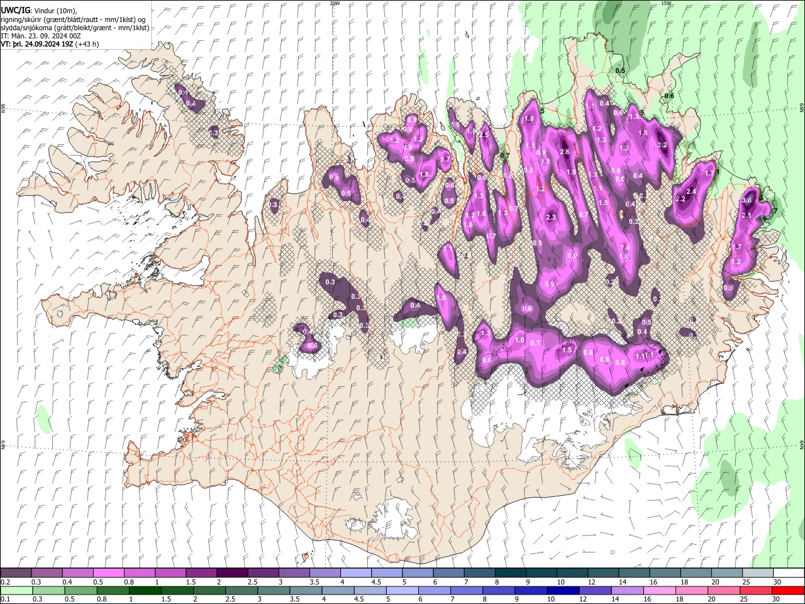Click the '0.1' label under the bottom legend row
The height and width of the screenshot is (604, 805).
tap(5, 600)
